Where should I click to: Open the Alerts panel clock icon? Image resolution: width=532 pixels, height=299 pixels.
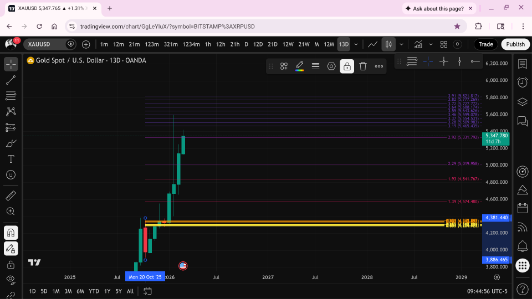[523, 83]
